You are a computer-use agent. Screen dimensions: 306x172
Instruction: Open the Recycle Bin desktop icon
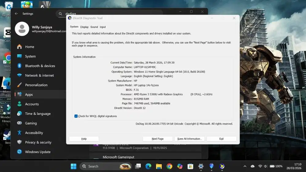tap(8, 9)
